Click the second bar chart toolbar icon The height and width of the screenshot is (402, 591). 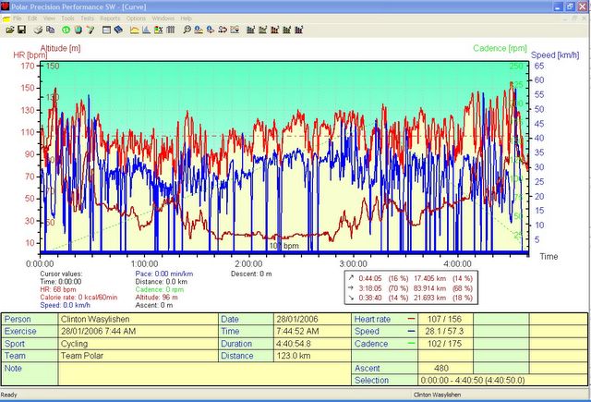click(x=262, y=30)
